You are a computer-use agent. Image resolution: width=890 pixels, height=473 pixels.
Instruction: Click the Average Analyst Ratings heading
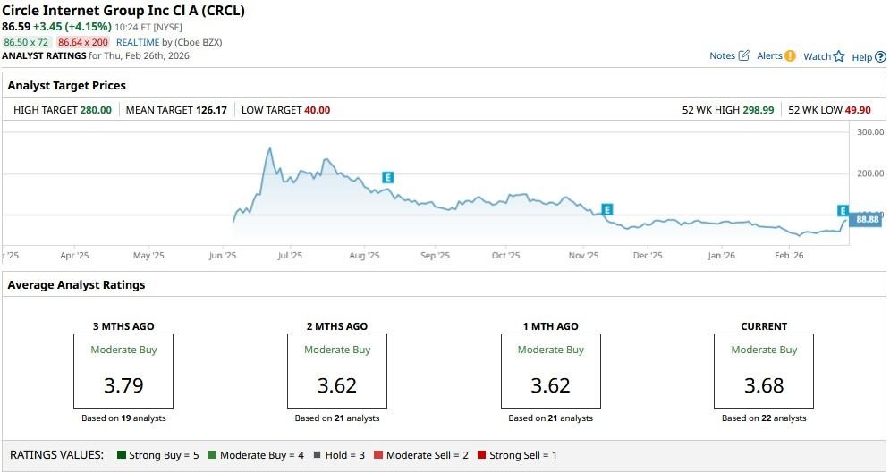(x=76, y=284)
